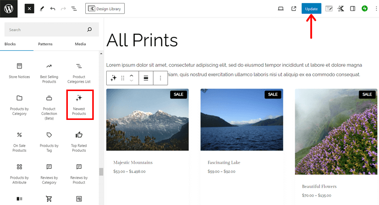The width and height of the screenshot is (379, 205).
Task: Toggle the Settings sidebar panel
Action: pyautogui.click(x=353, y=8)
